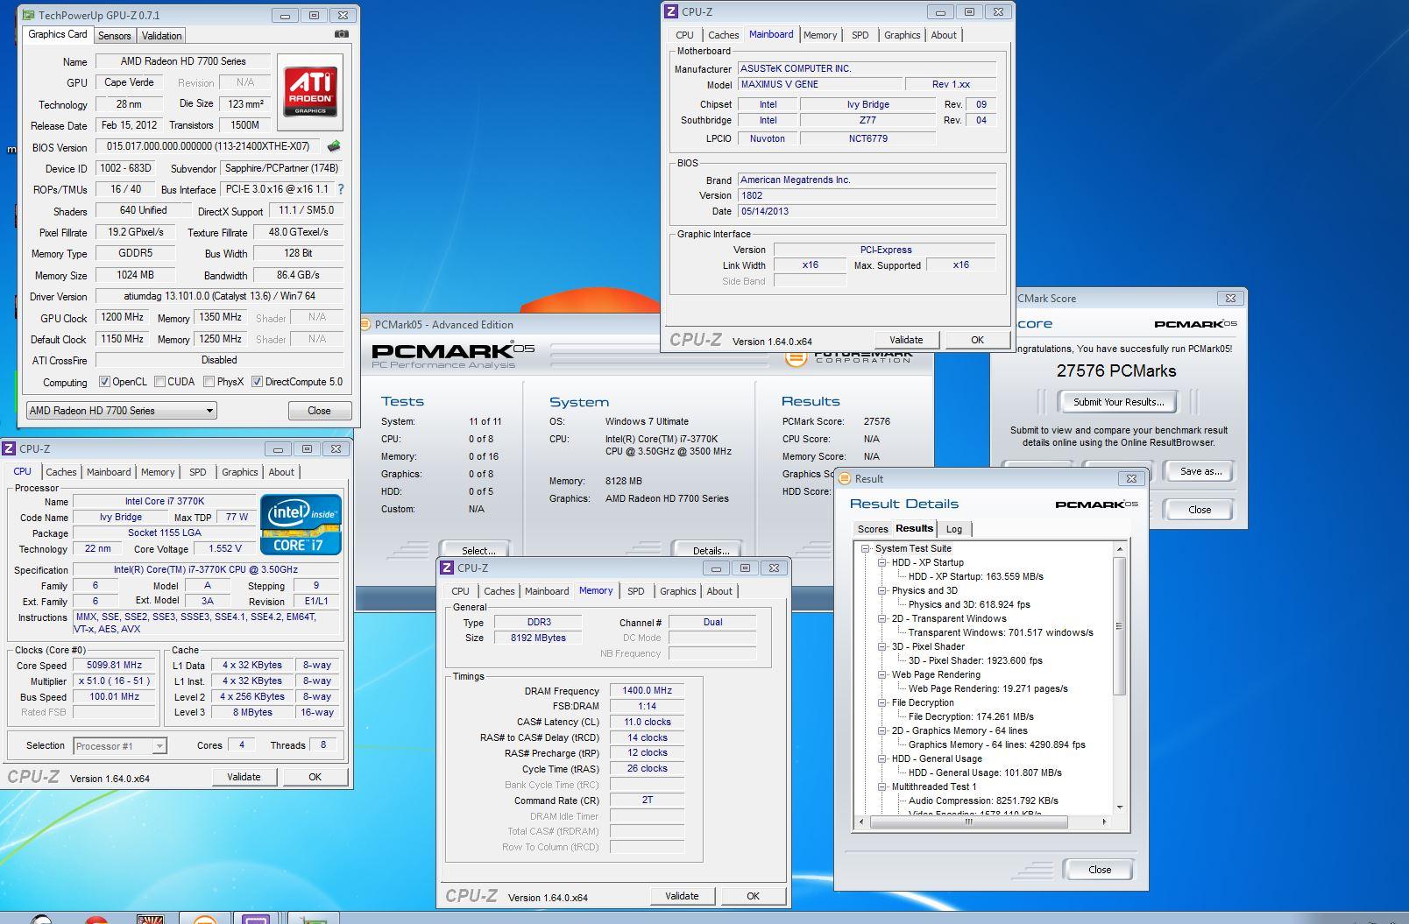Screen dimensions: 1409x924
Task: Toggle the PhysX checkbox
Action: (209, 382)
